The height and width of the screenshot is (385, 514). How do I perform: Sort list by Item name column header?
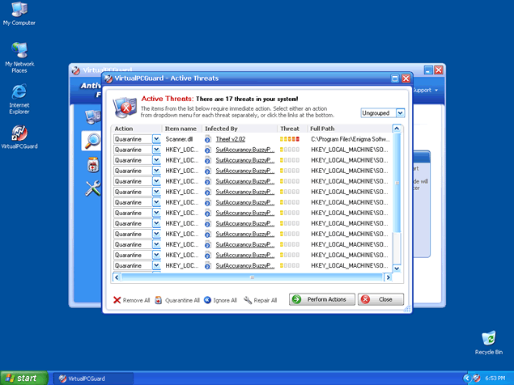pos(181,129)
